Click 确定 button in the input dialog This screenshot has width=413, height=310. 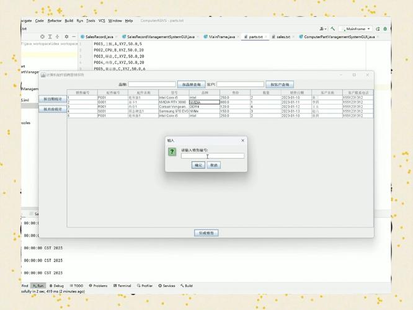tap(198, 165)
